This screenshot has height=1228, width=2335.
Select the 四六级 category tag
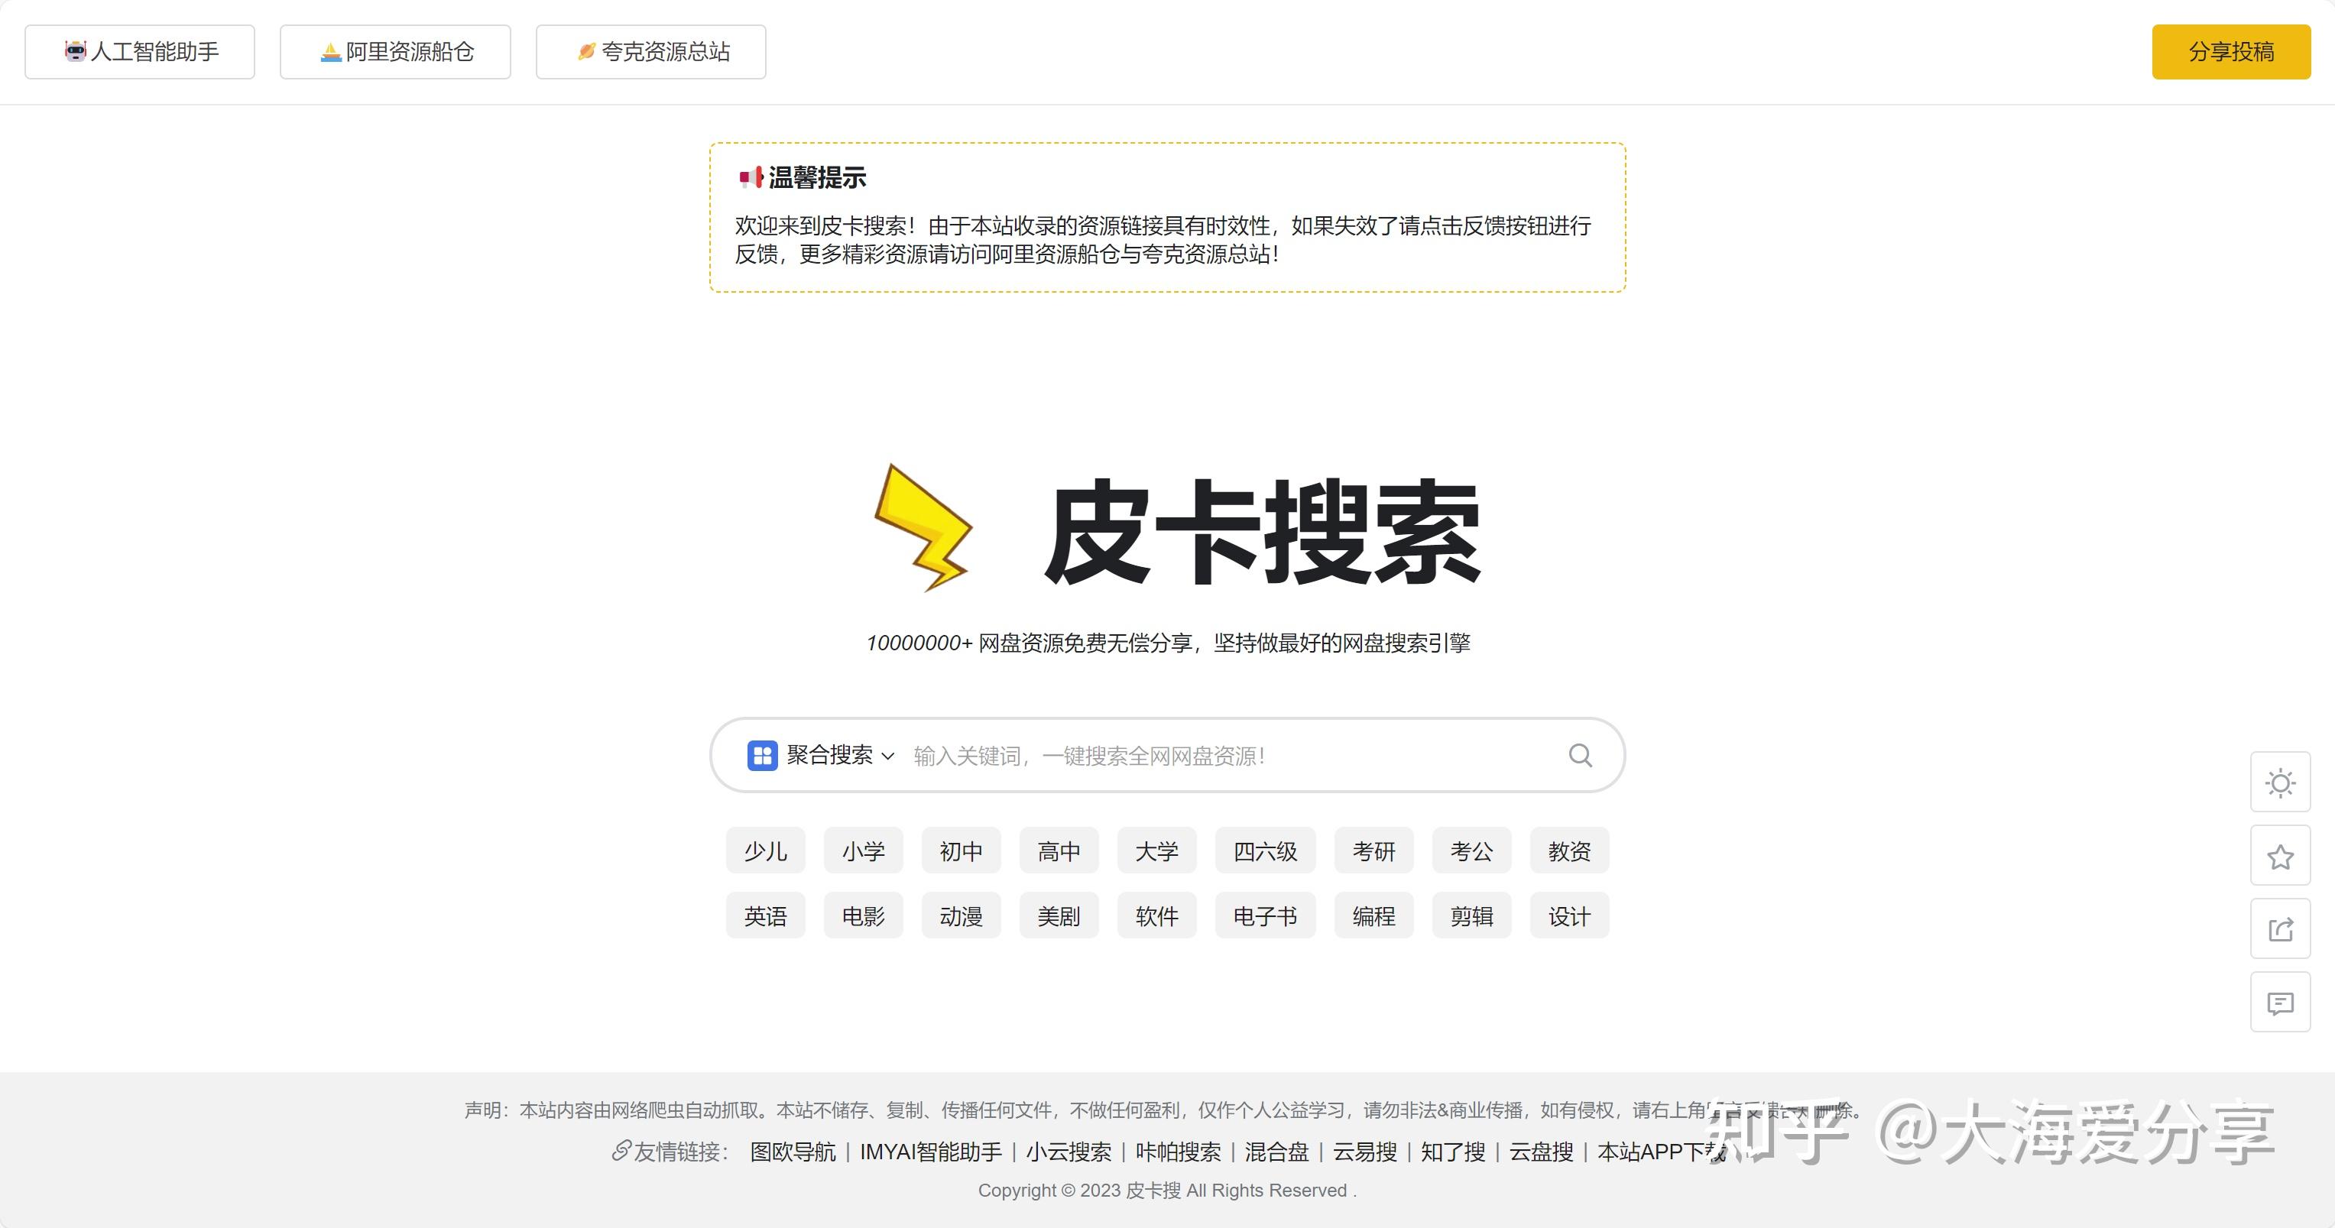click(1264, 851)
